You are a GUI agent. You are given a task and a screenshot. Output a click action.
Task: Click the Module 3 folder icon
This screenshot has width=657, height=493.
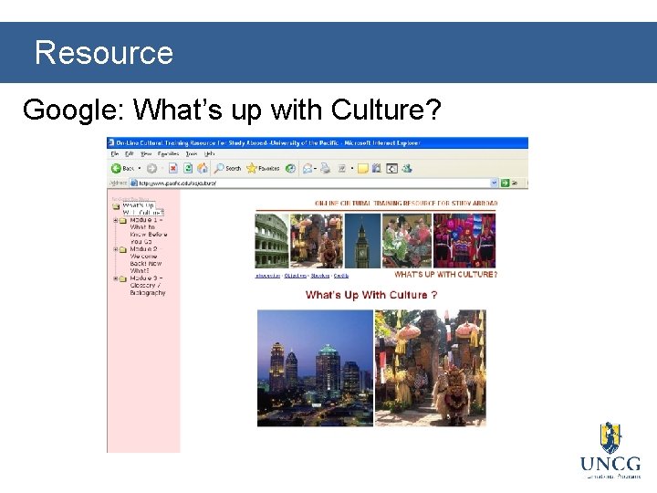pos(123,278)
